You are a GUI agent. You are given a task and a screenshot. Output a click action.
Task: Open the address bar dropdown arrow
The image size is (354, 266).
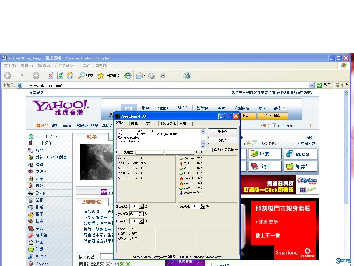click(x=312, y=85)
